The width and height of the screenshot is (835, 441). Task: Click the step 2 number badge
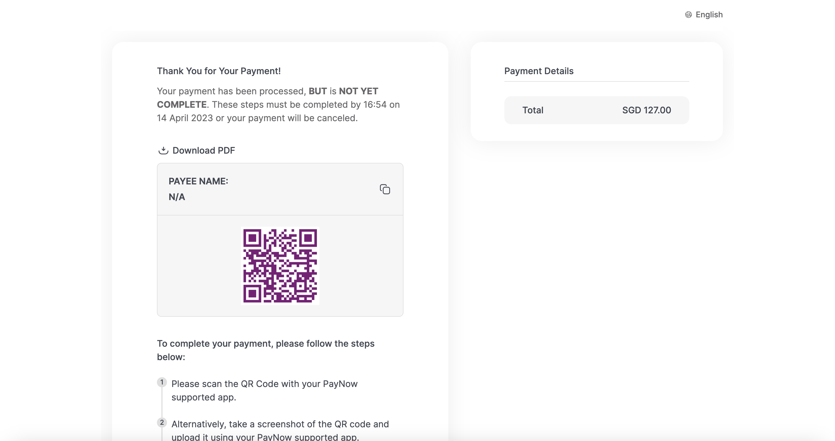162,422
